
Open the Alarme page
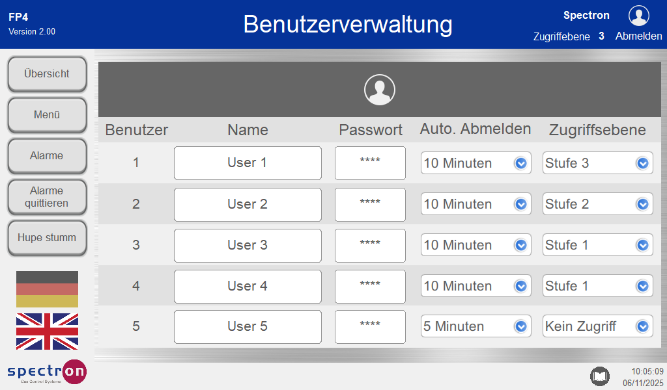[47, 156]
